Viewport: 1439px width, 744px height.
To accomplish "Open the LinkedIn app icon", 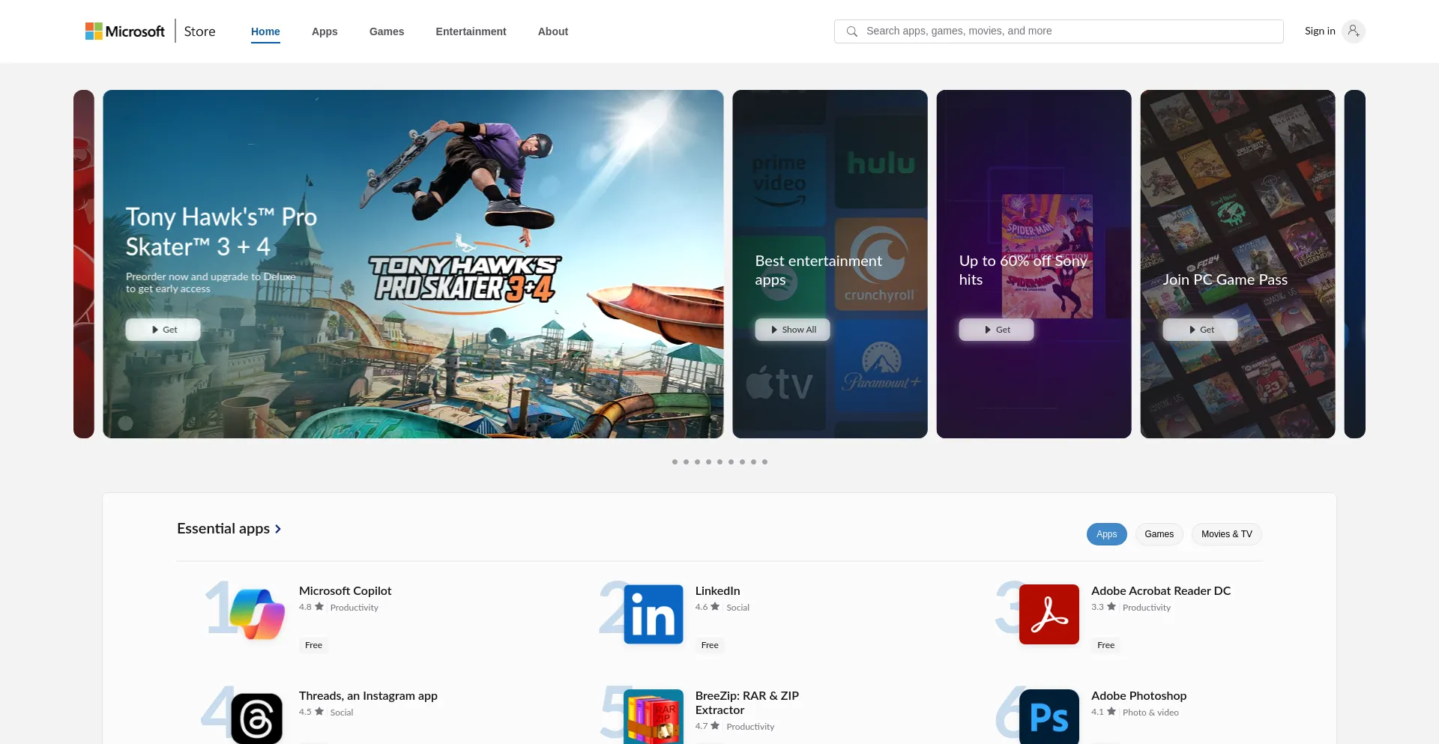I will pyautogui.click(x=654, y=614).
